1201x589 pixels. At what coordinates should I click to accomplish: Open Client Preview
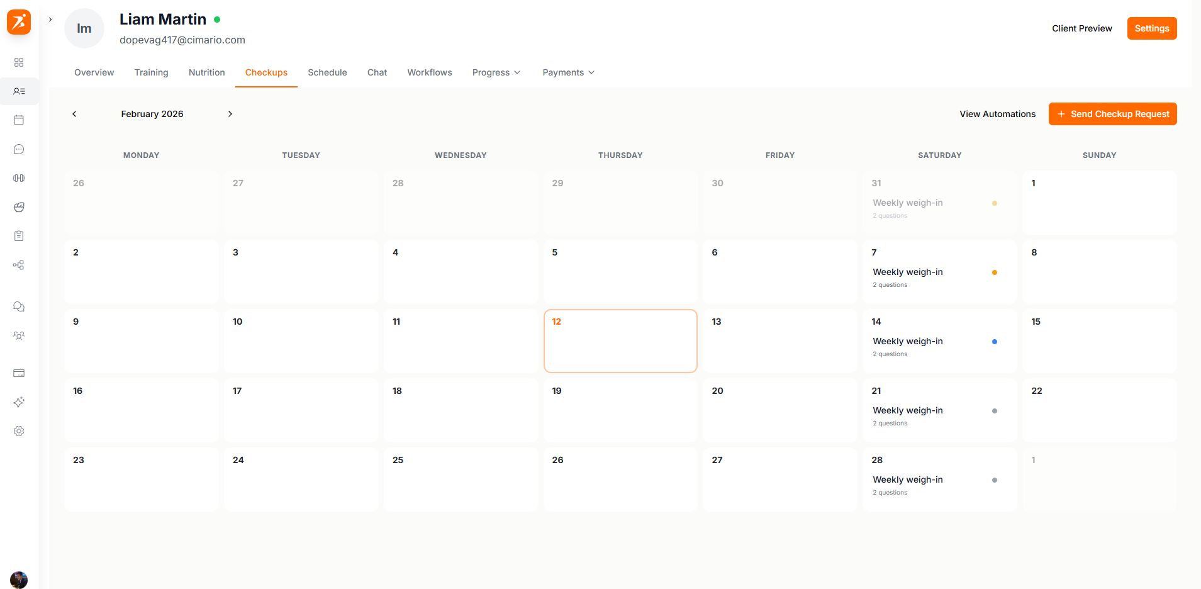[x=1081, y=28]
